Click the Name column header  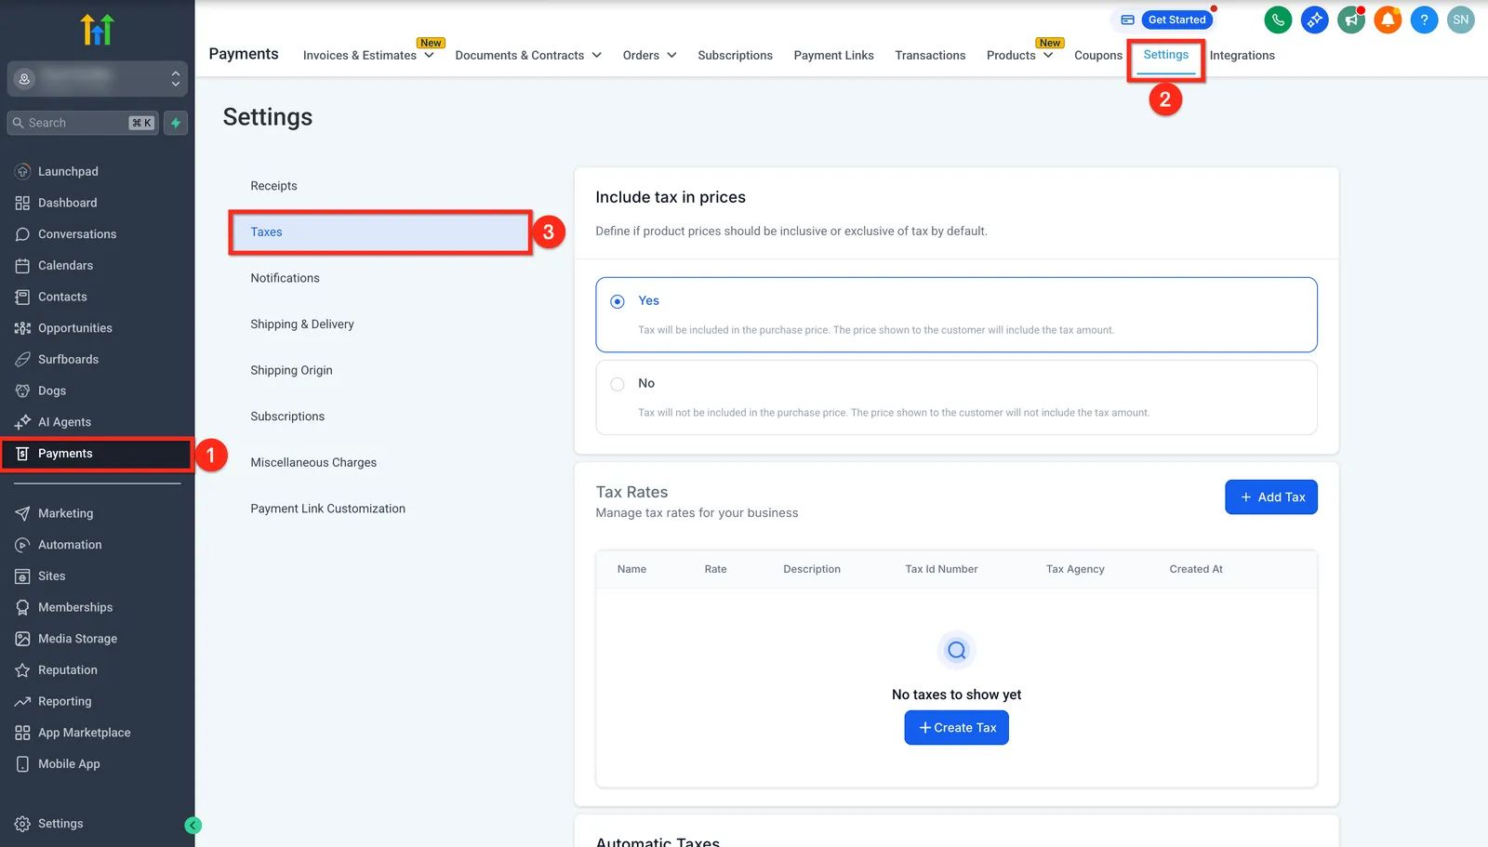click(x=631, y=569)
